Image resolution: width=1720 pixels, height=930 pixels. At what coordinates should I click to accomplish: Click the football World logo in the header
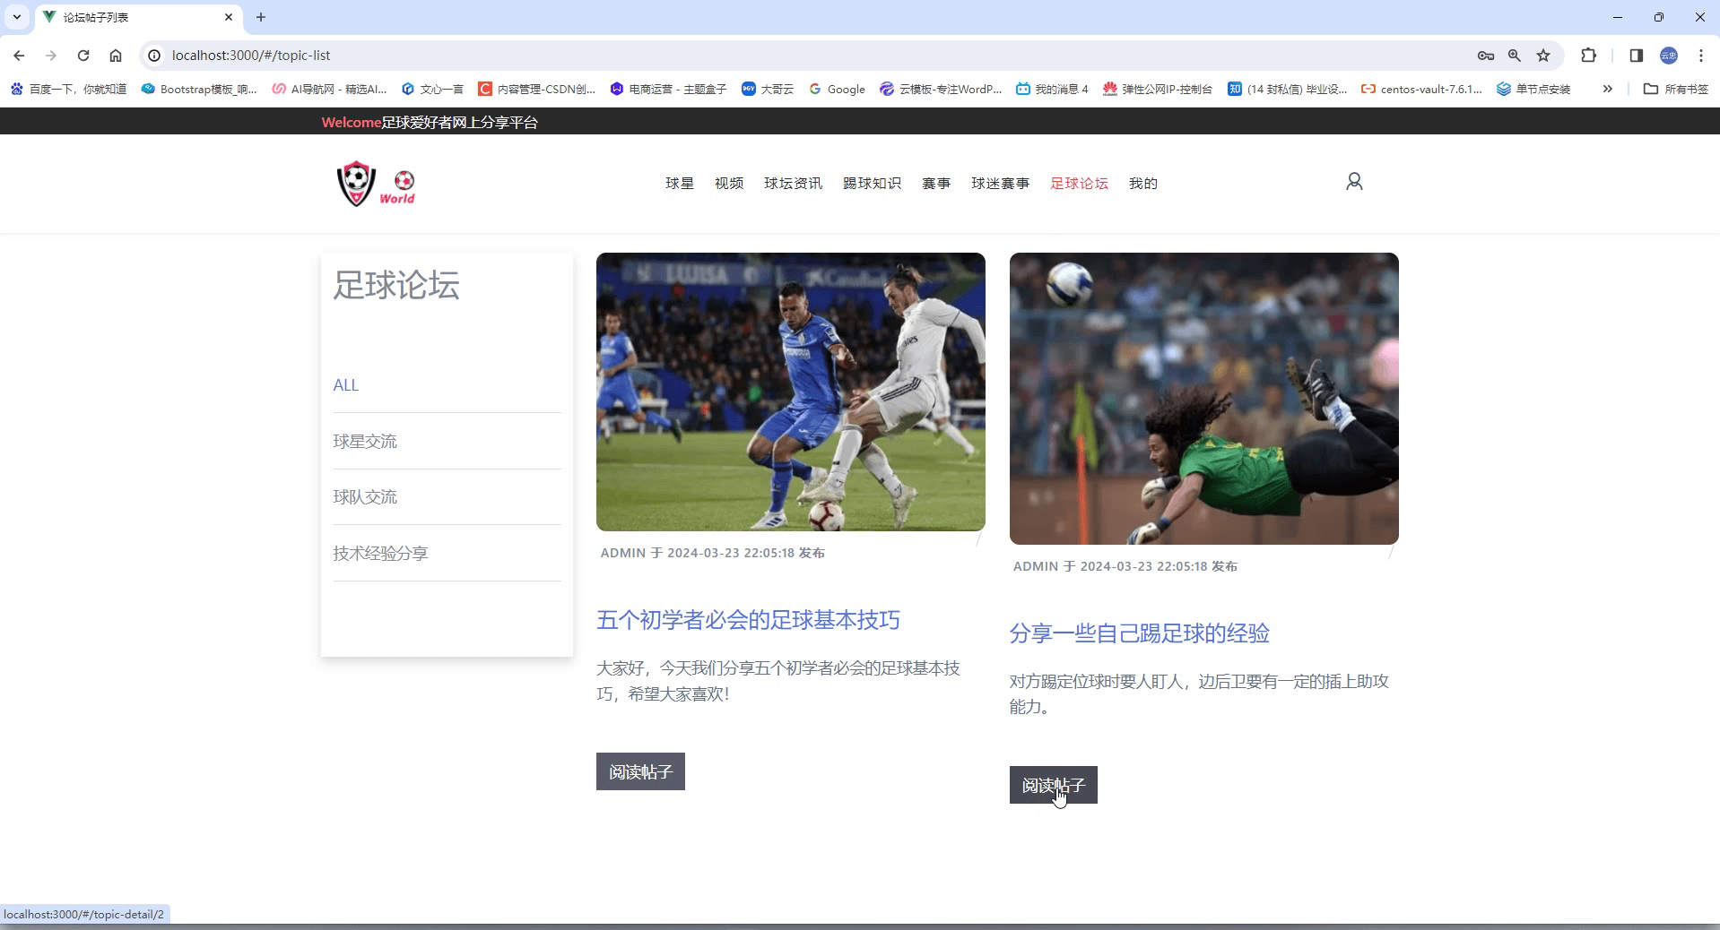coord(375,183)
